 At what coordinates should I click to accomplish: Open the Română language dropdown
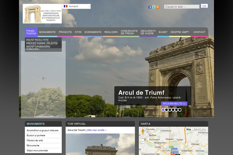pyautogui.click(x=76, y=7)
